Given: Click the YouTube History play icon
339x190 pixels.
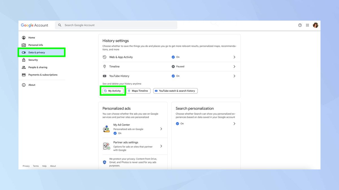Looking at the screenshot, I should (x=105, y=76).
